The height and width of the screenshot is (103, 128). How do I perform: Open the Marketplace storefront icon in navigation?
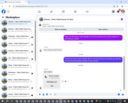pos(75,12)
